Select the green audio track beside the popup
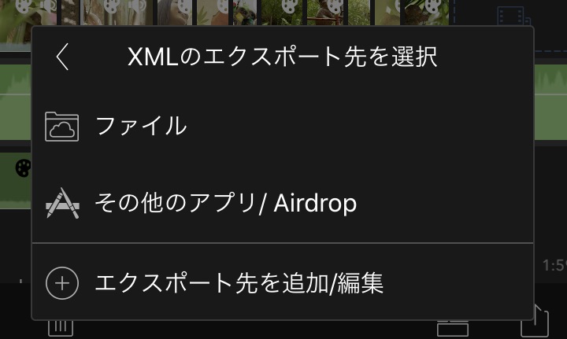Image resolution: width=567 pixels, height=339 pixels. [15, 101]
